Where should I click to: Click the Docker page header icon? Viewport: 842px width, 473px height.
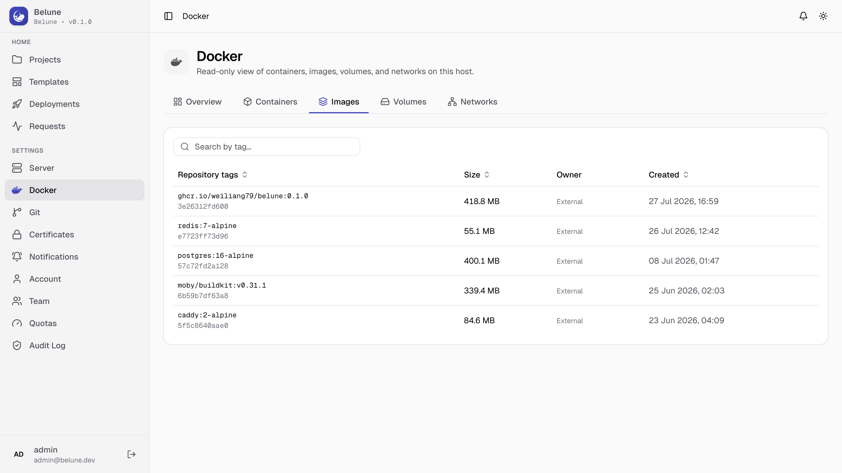pyautogui.click(x=177, y=62)
